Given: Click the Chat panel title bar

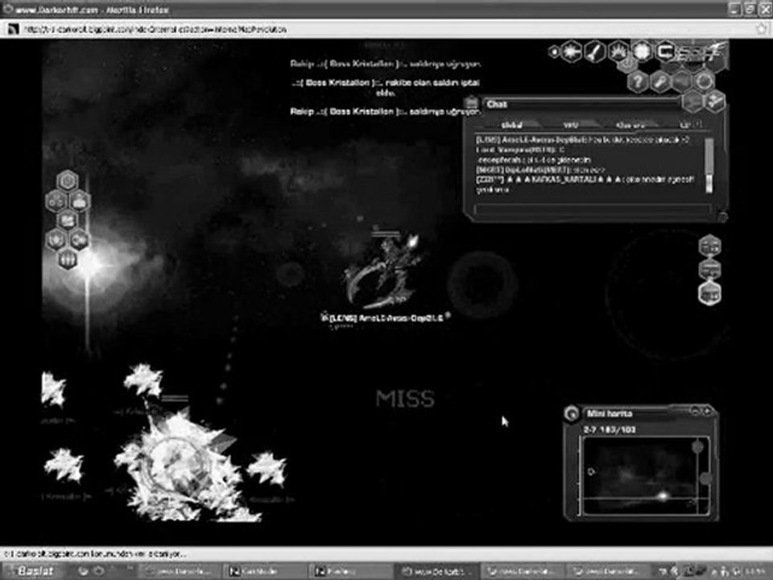Looking at the screenshot, I should [581, 104].
